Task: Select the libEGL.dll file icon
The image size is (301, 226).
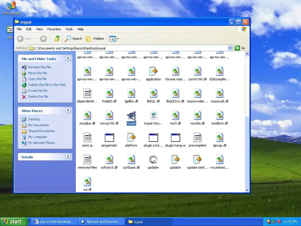Action: pos(153,94)
